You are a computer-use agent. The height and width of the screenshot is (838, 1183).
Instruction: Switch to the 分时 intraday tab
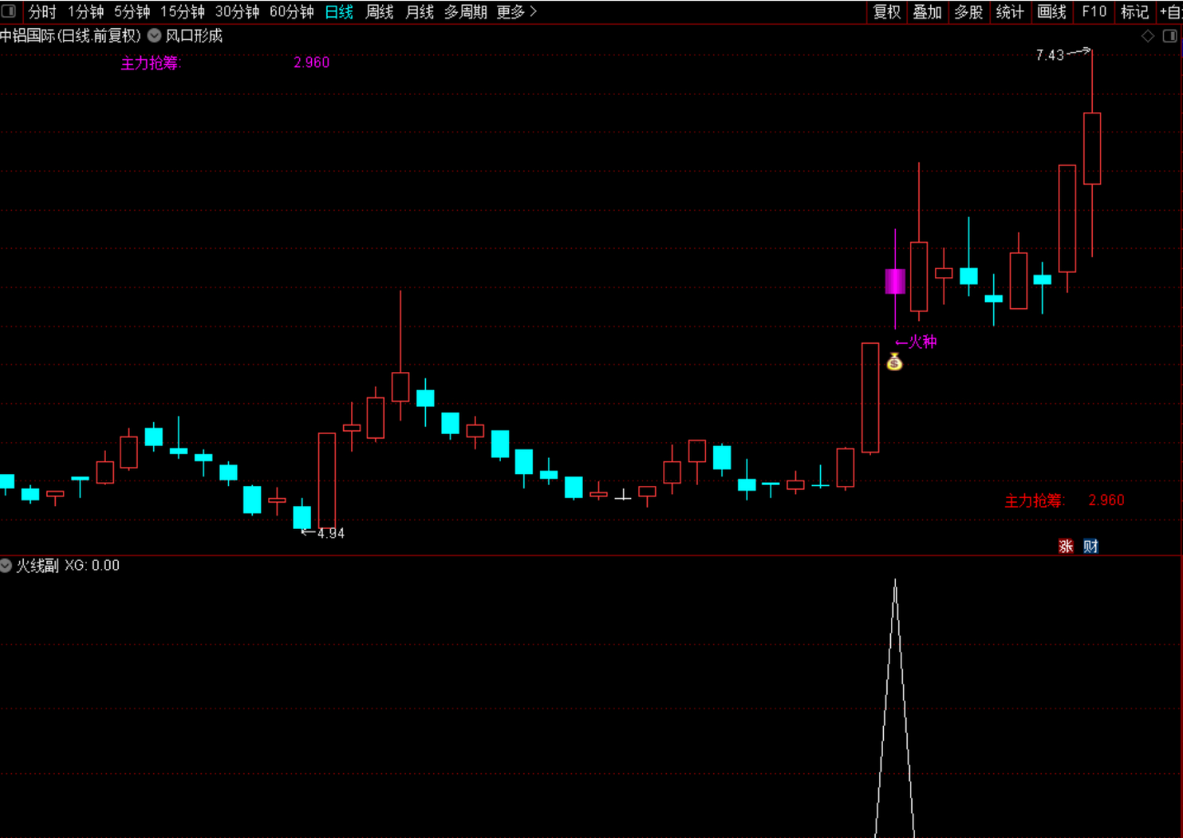click(x=43, y=12)
